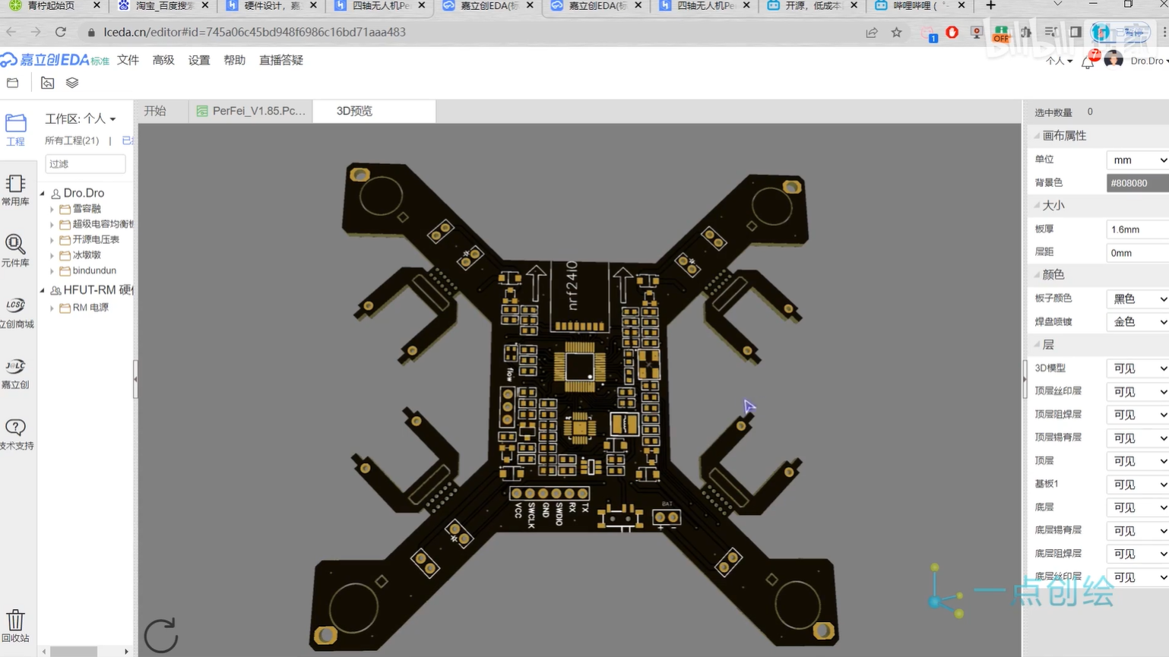Expand the 开源电压表 folder

point(52,240)
